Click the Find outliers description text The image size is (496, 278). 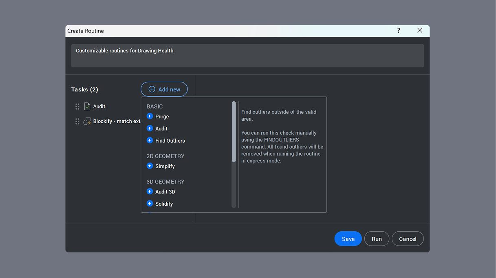(x=282, y=136)
